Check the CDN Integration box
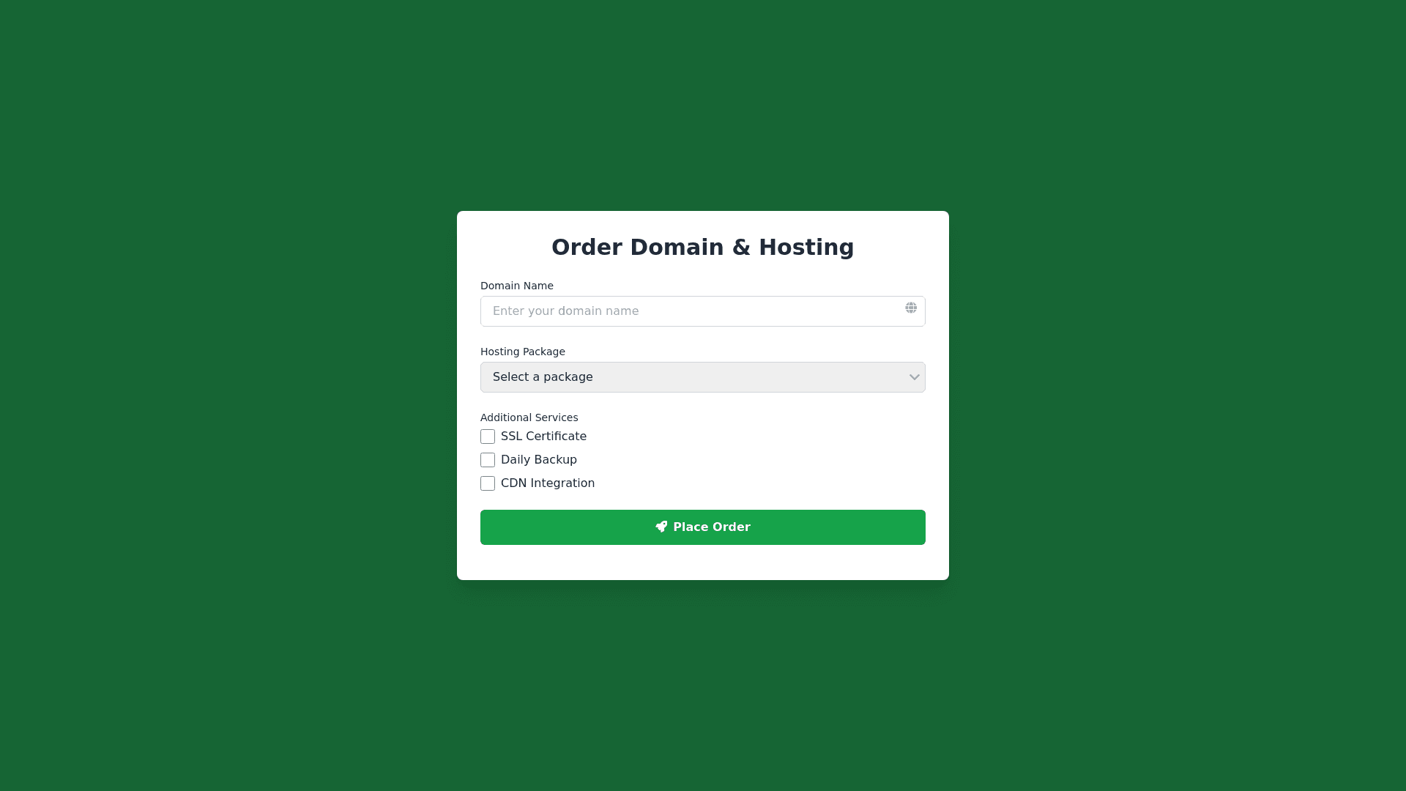The width and height of the screenshot is (1406, 791). point(488,483)
